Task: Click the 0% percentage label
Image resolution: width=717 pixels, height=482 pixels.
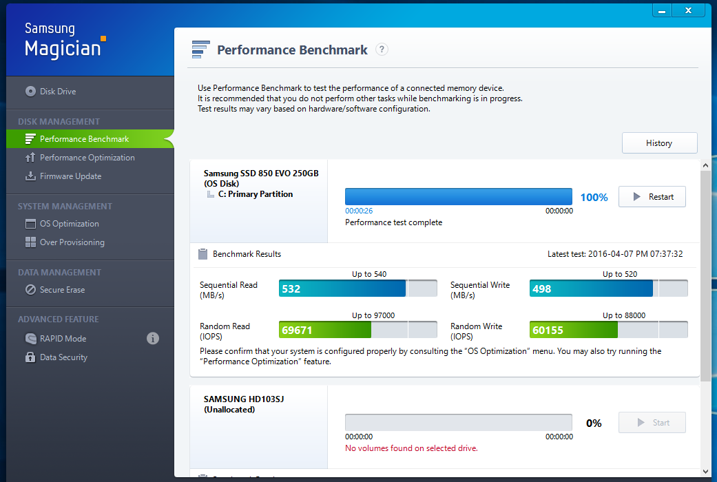Action: coord(594,423)
